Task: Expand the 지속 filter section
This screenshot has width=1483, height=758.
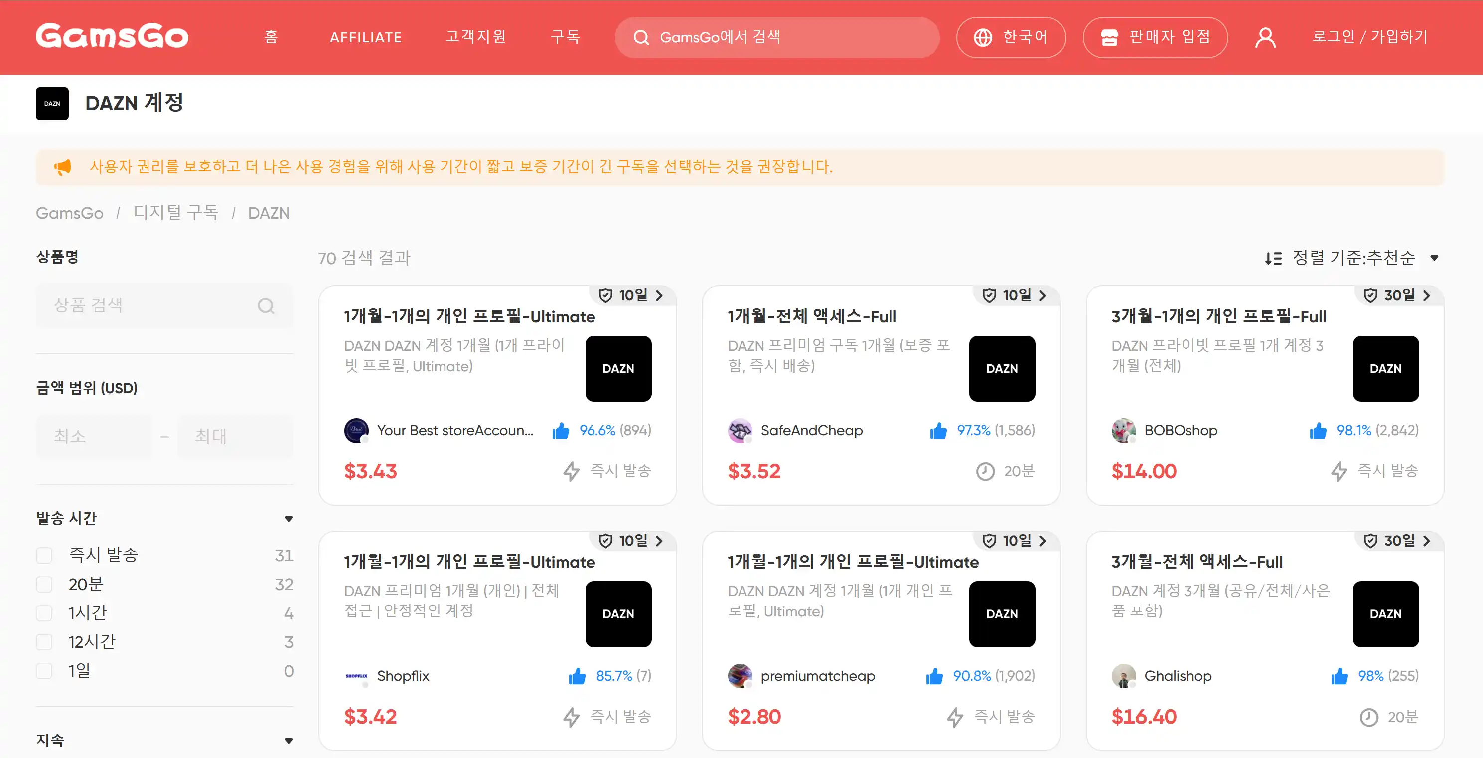Action: tap(289, 740)
